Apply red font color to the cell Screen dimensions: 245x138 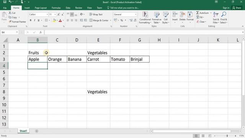point(60,20)
